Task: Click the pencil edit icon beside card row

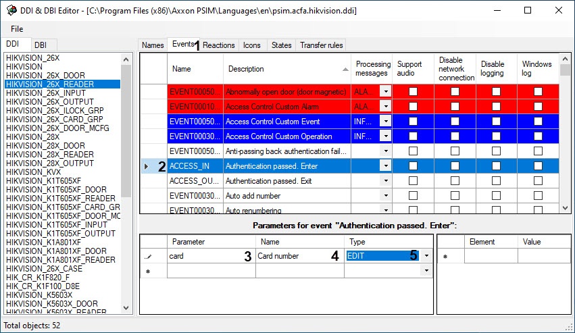Action: pos(148,257)
